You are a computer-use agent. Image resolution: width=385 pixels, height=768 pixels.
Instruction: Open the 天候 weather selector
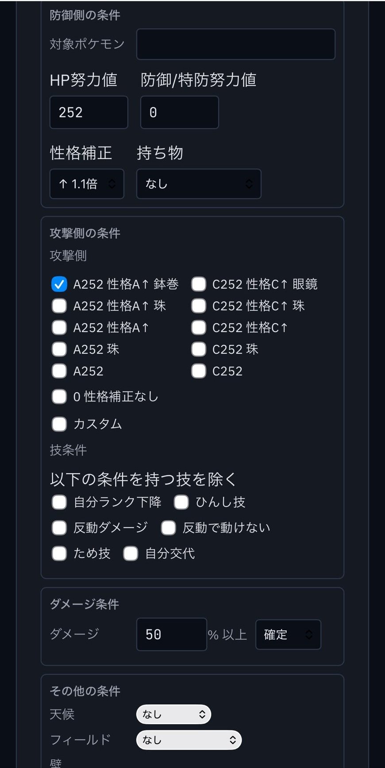pos(173,714)
